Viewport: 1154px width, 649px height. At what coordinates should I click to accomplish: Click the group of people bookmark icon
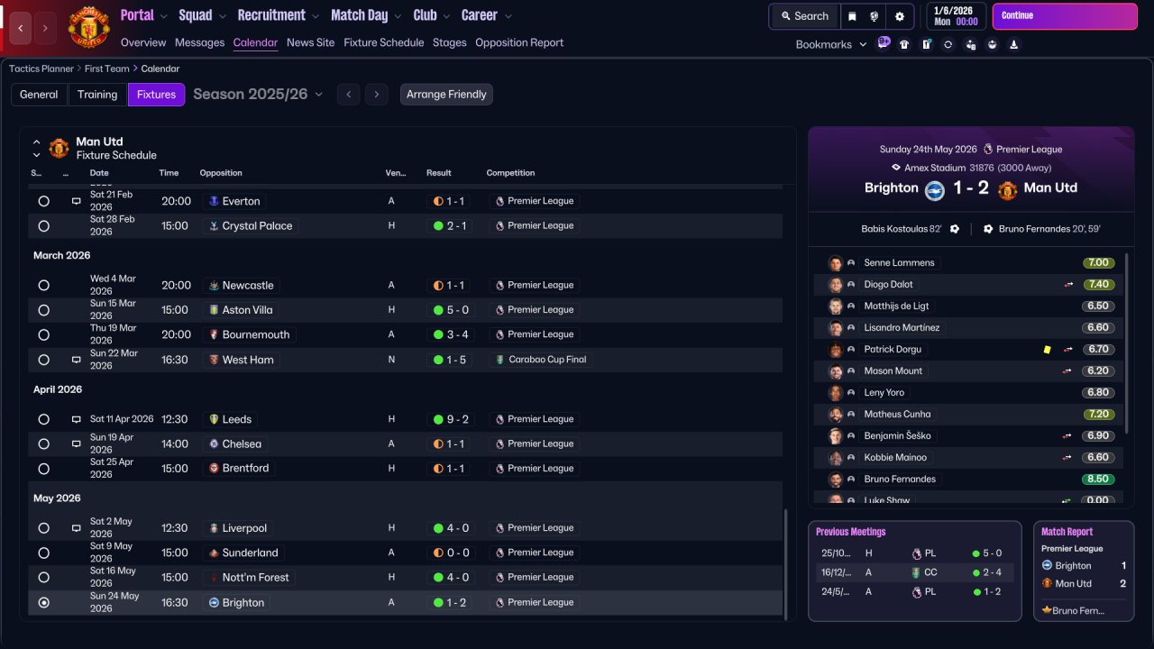click(x=992, y=44)
